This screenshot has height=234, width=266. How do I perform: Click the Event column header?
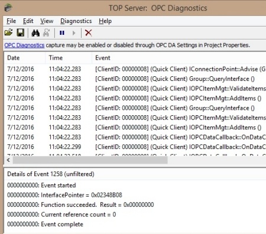[x=179, y=58]
